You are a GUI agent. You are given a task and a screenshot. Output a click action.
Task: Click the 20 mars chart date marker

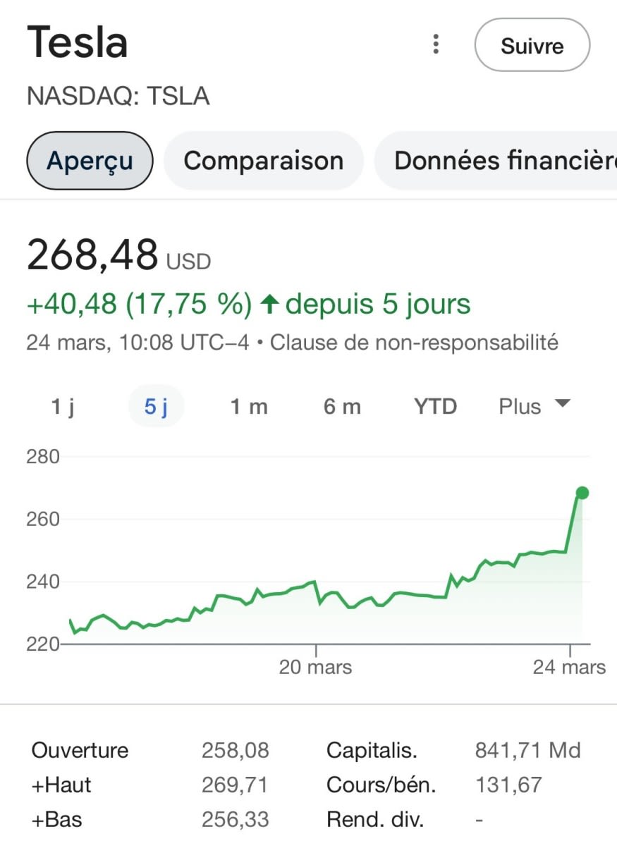click(315, 667)
